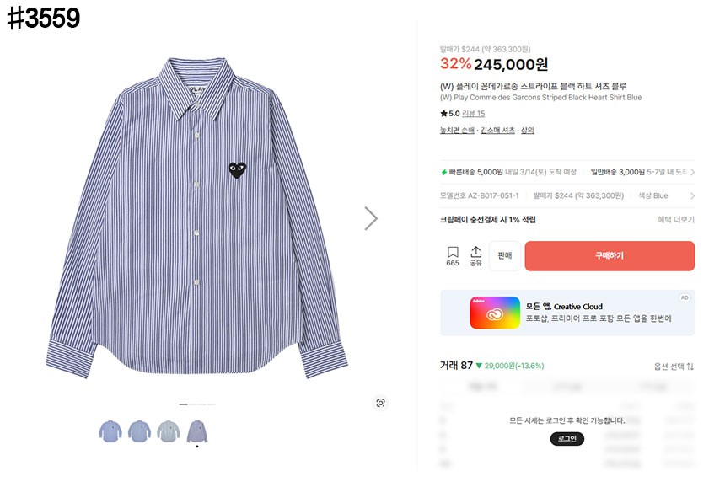Screen dimensions: 725x487
Task: Expand model number details chevron
Action: coord(692,195)
